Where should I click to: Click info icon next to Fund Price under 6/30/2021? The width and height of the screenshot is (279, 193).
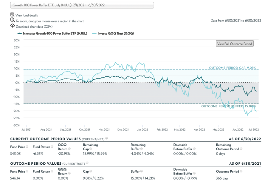coord(27,171)
